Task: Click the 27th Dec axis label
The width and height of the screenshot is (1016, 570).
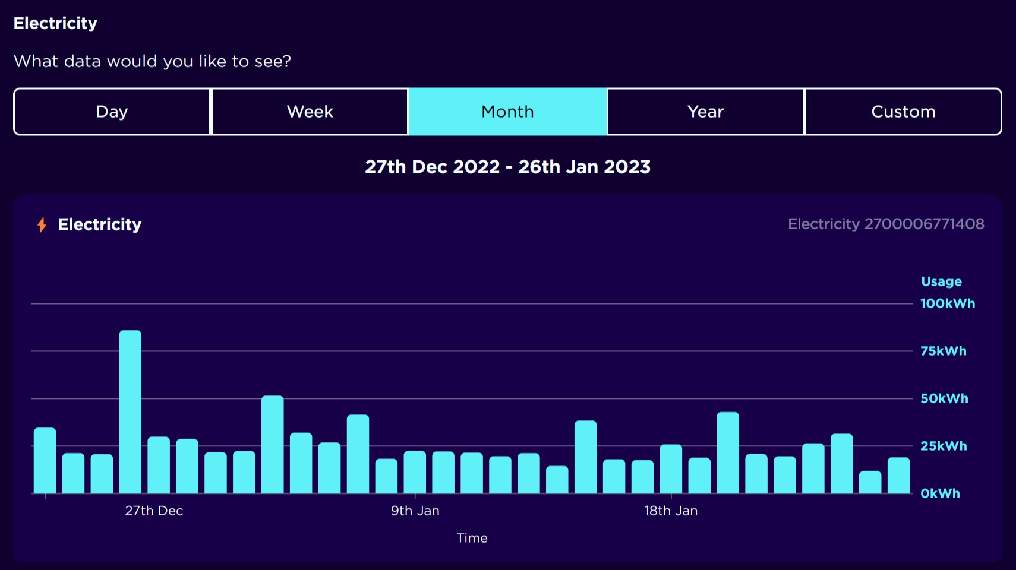Action: 154,510
